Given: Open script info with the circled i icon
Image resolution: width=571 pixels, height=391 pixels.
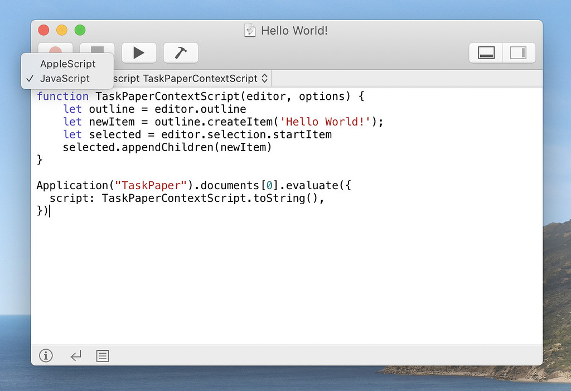Looking at the screenshot, I should (x=46, y=355).
